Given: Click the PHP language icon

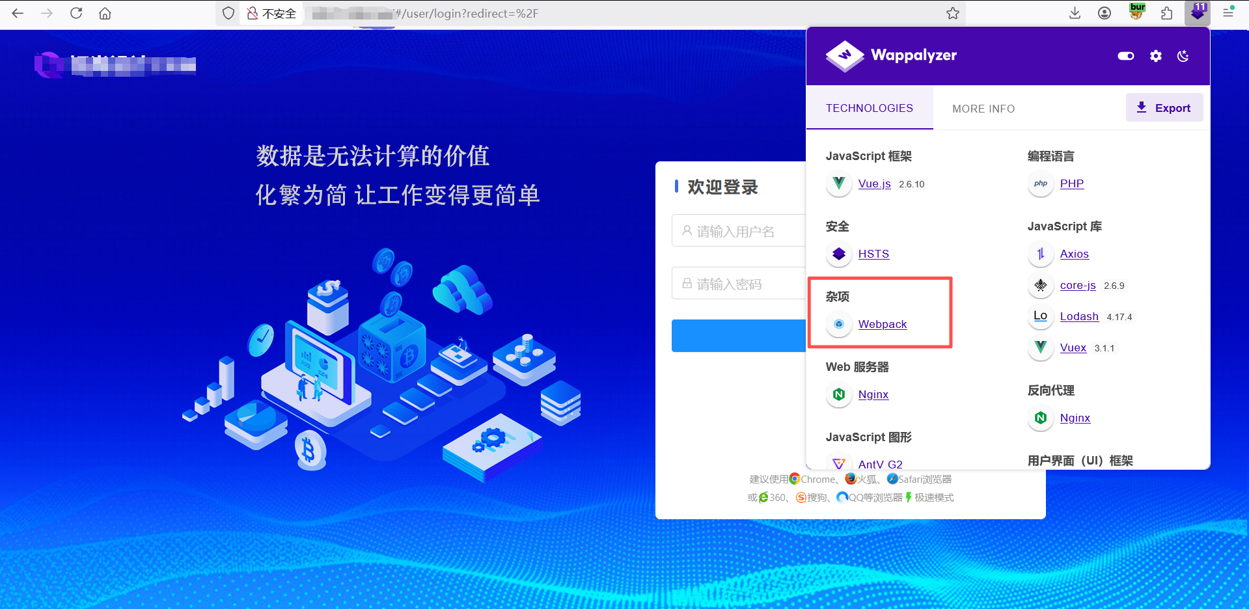Looking at the screenshot, I should (x=1040, y=184).
